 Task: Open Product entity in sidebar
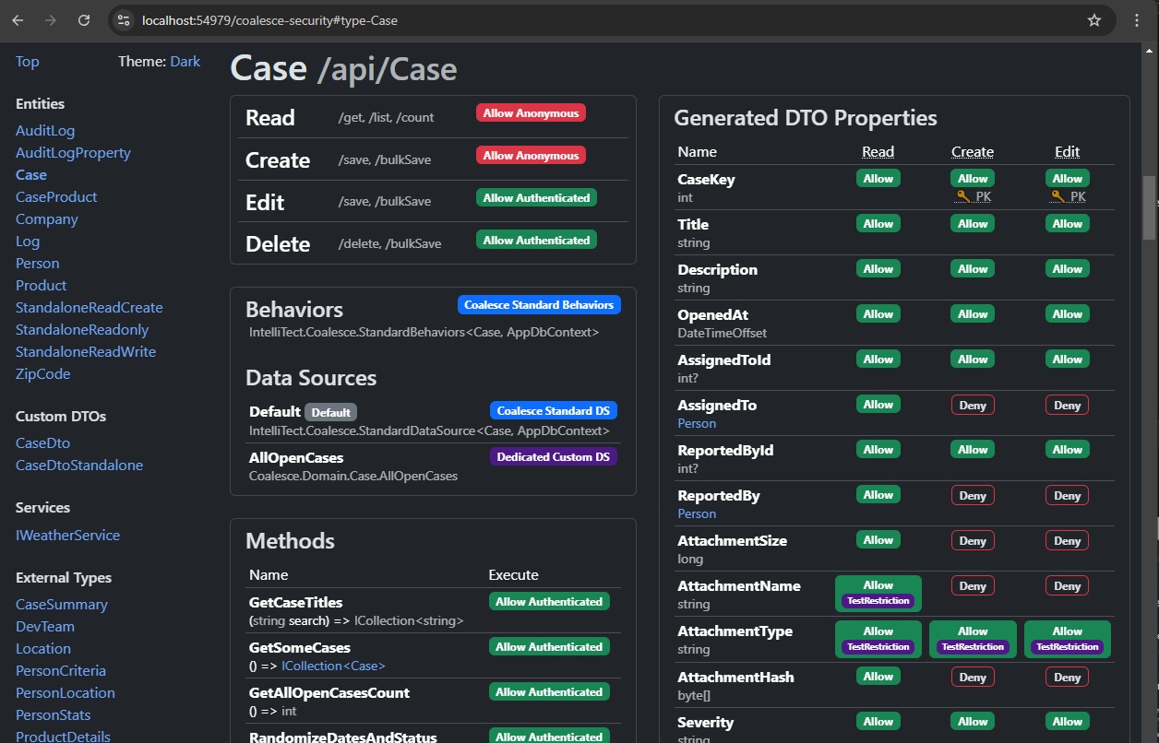42,286
